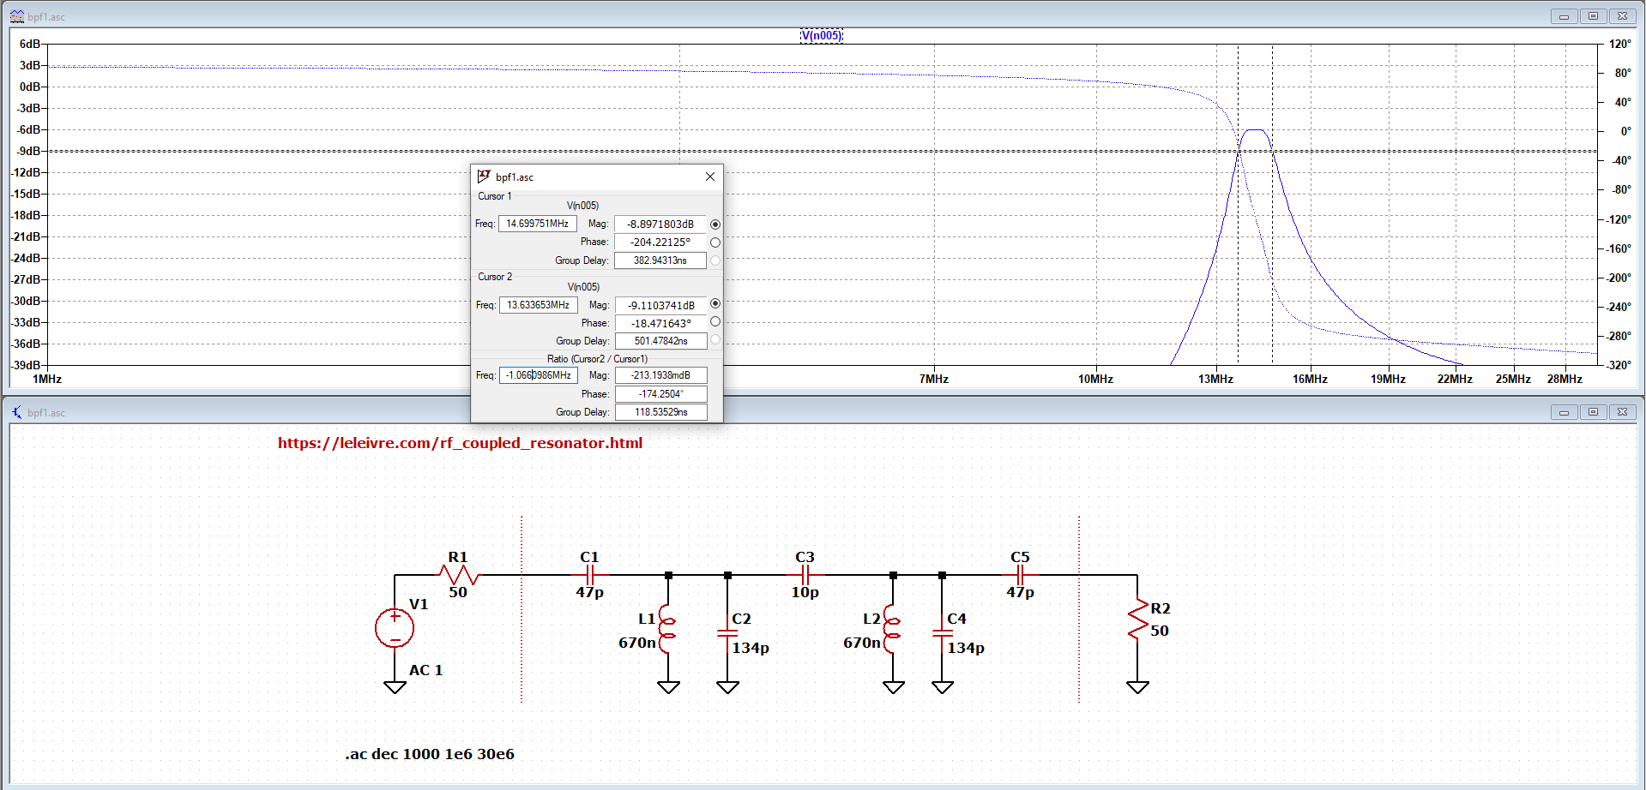1646x790 pixels.
Task: Click ground symbol under C4
Action: point(943,687)
